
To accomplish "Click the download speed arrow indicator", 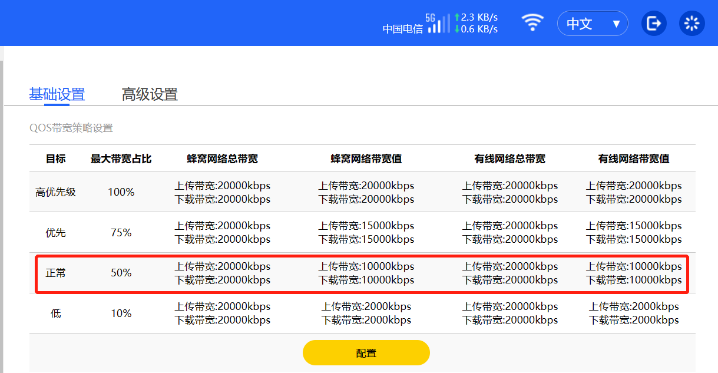I will pyautogui.click(x=456, y=29).
